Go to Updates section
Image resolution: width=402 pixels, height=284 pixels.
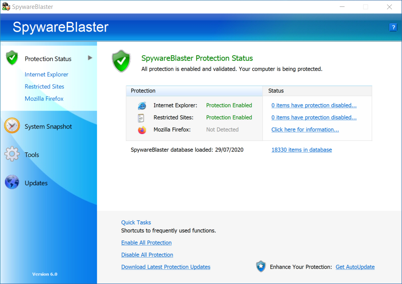click(36, 183)
